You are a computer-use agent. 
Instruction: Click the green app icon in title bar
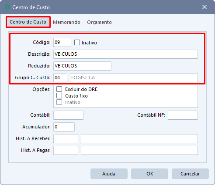click(7, 7)
